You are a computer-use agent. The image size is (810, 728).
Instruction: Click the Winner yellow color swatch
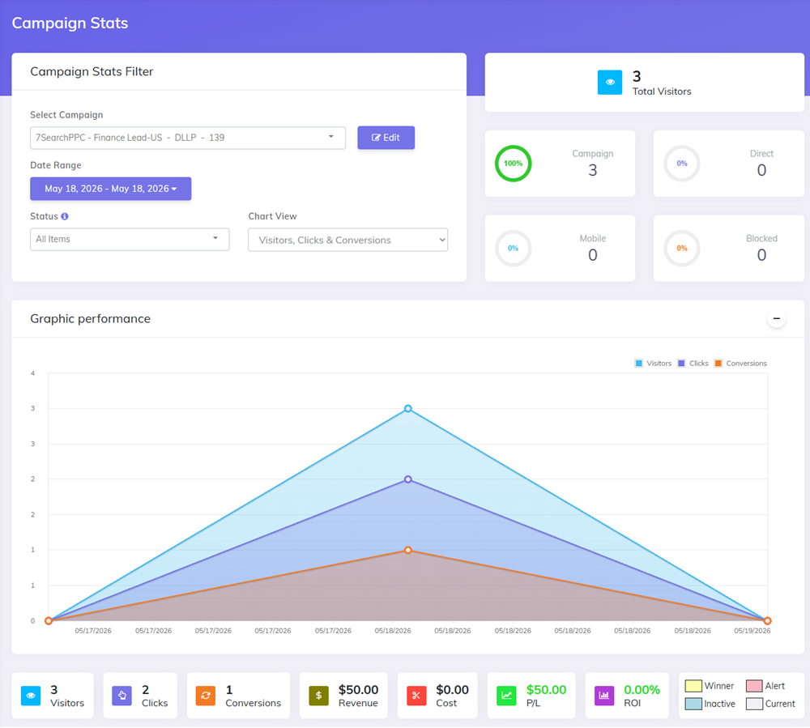[x=693, y=686]
